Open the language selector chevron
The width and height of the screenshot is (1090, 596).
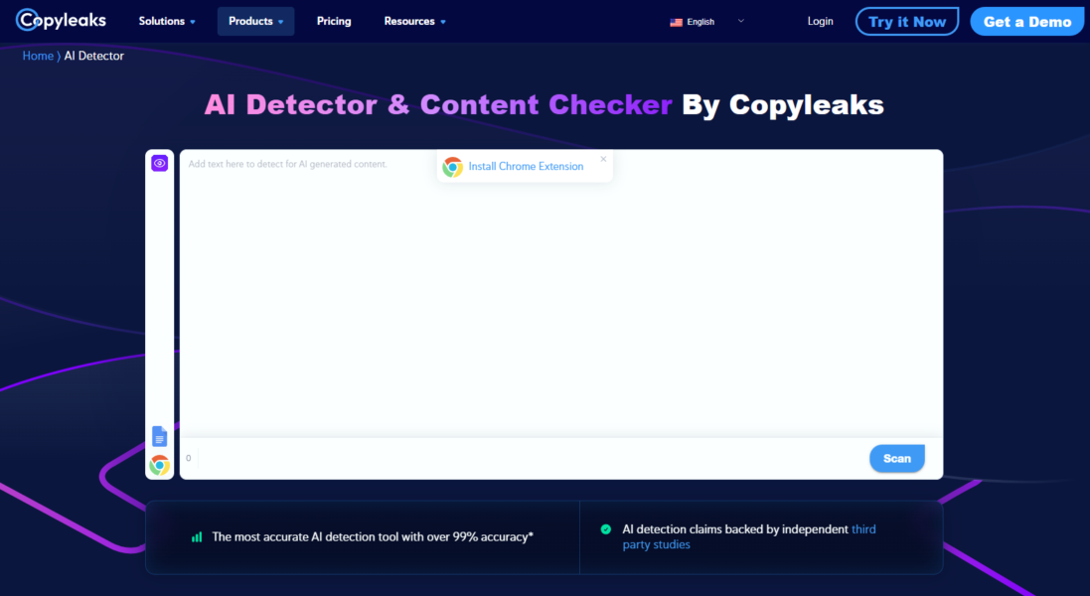(740, 21)
